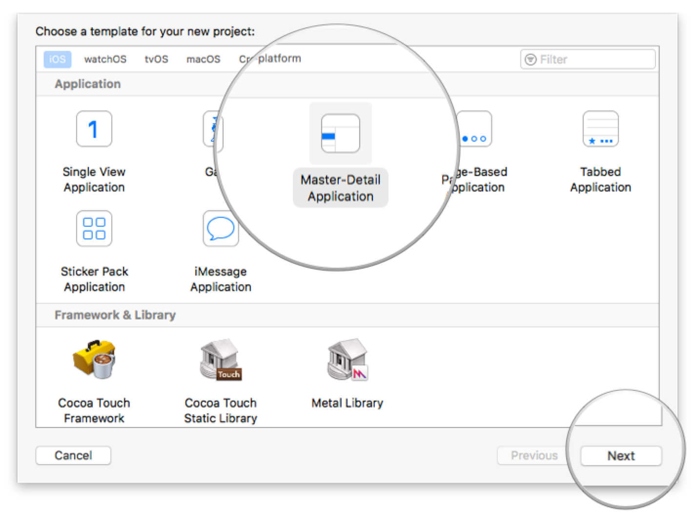695x513 pixels.
Task: Open the Cross-platform tab
Action: point(270,59)
